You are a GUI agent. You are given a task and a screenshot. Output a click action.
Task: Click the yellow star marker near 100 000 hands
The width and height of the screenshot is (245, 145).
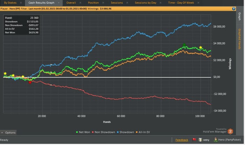pos(201,47)
